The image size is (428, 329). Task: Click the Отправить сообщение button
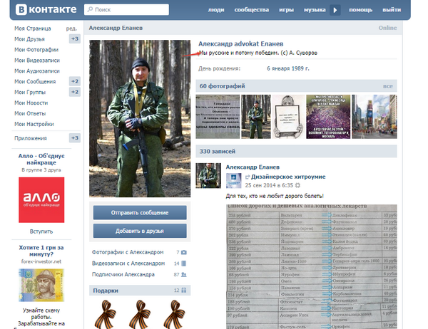140,213
